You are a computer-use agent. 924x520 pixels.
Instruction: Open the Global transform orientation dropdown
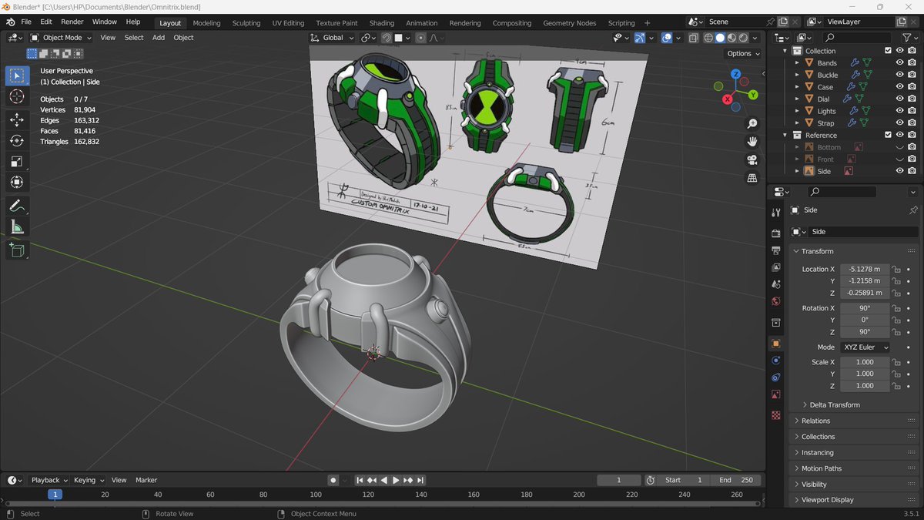333,38
